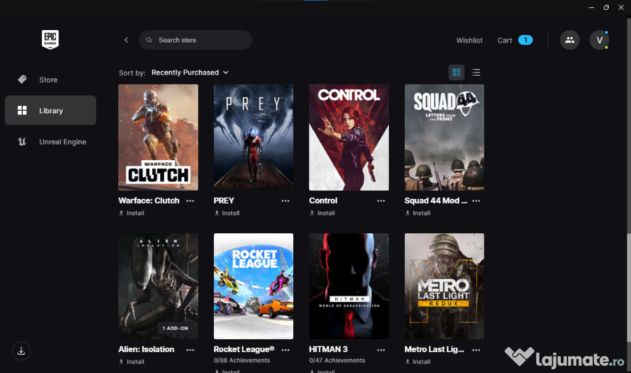The height and width of the screenshot is (373, 631).
Task: Open the Library section
Action: coord(51,110)
